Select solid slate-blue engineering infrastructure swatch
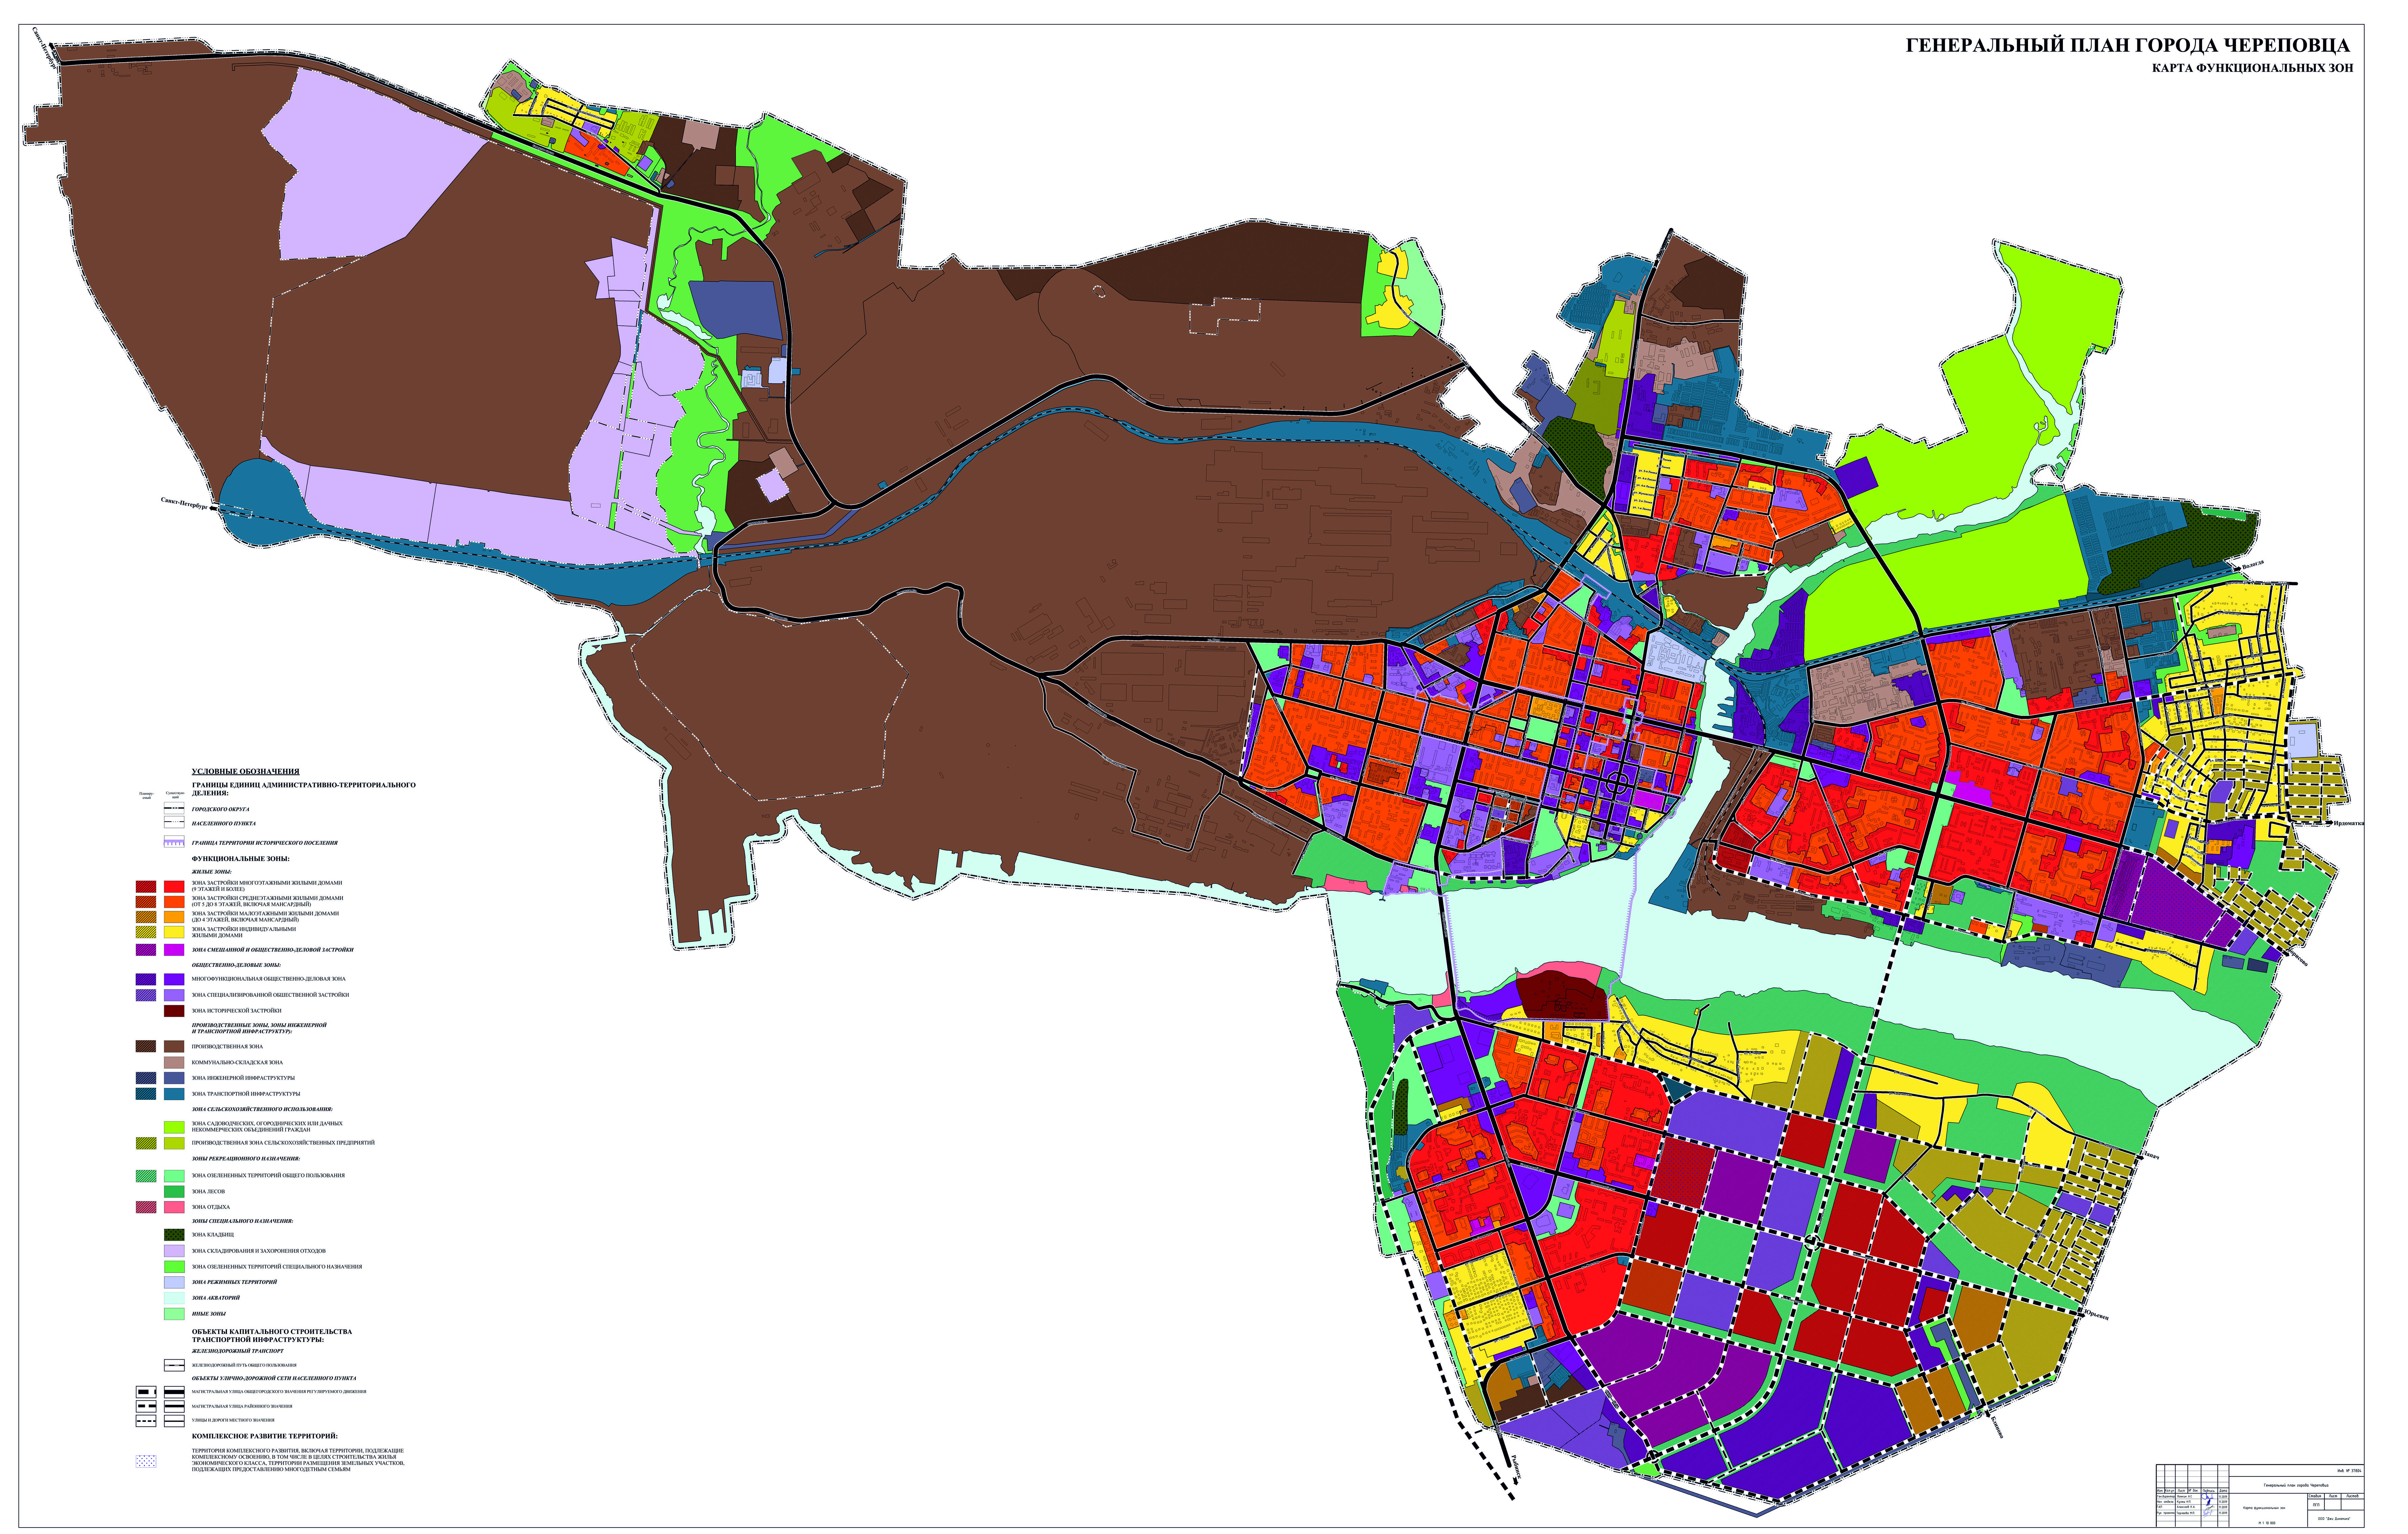 point(174,1078)
